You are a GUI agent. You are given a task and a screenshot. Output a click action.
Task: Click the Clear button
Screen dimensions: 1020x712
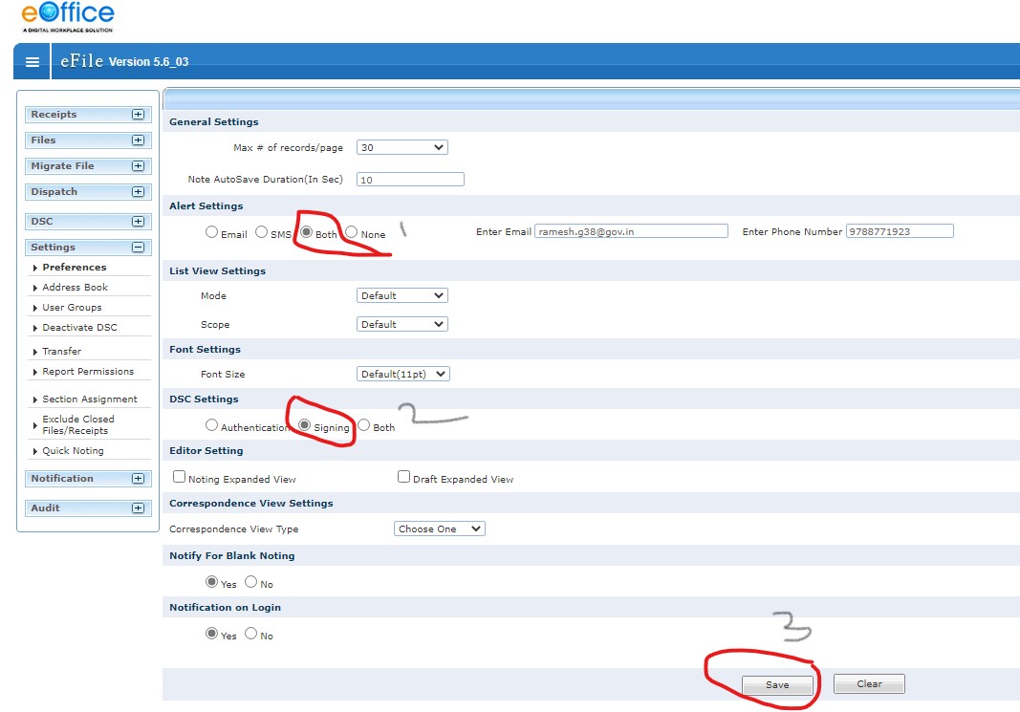868,684
